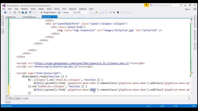Select the script breadcrumb tag
This screenshot has width=198, height=111.
tap(25, 98)
